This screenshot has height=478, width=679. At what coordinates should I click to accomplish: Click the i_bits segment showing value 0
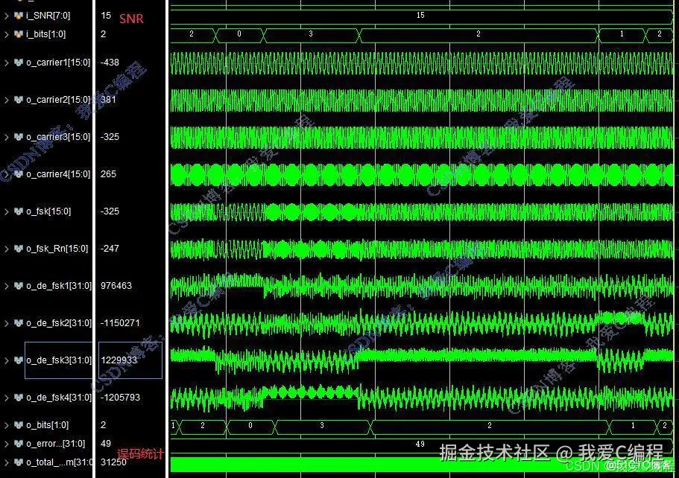coord(239,34)
